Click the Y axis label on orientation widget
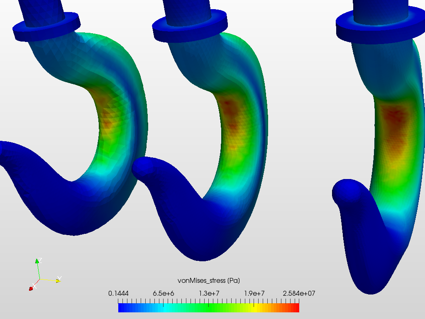The image size is (425, 319). (x=60, y=278)
